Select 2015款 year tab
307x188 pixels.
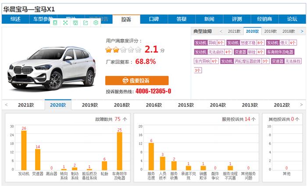(186, 105)
